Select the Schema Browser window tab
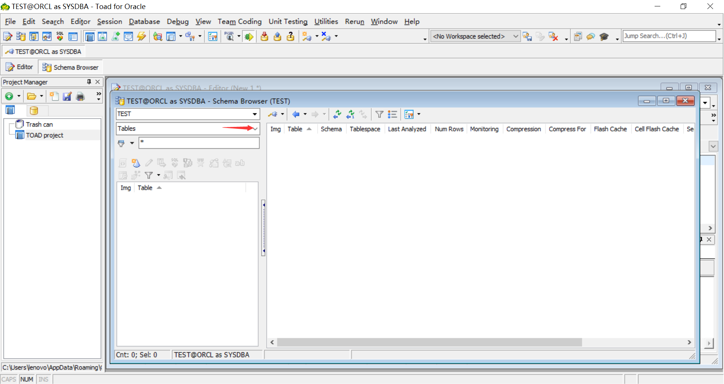Viewport: 724px width, 384px height. point(71,67)
